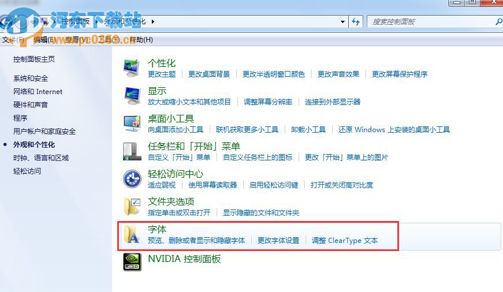Open the 编辑(E) menu
This screenshot has width=503, height=292.
[x=44, y=40]
